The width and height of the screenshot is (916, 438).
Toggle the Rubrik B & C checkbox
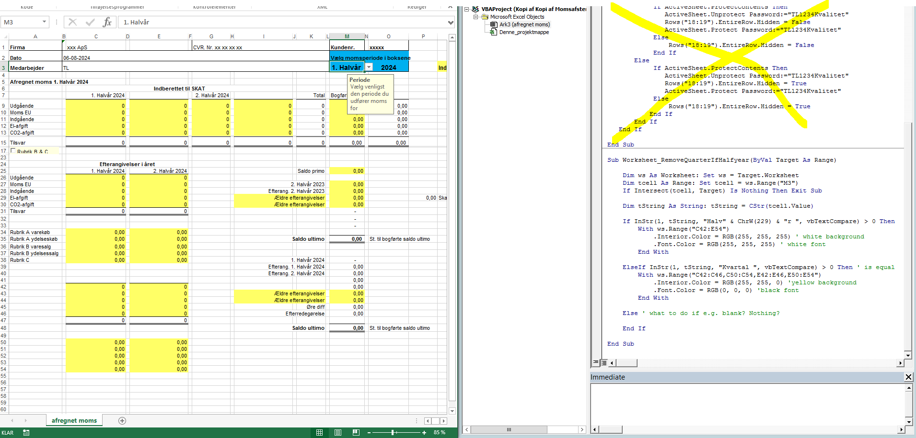[13, 151]
